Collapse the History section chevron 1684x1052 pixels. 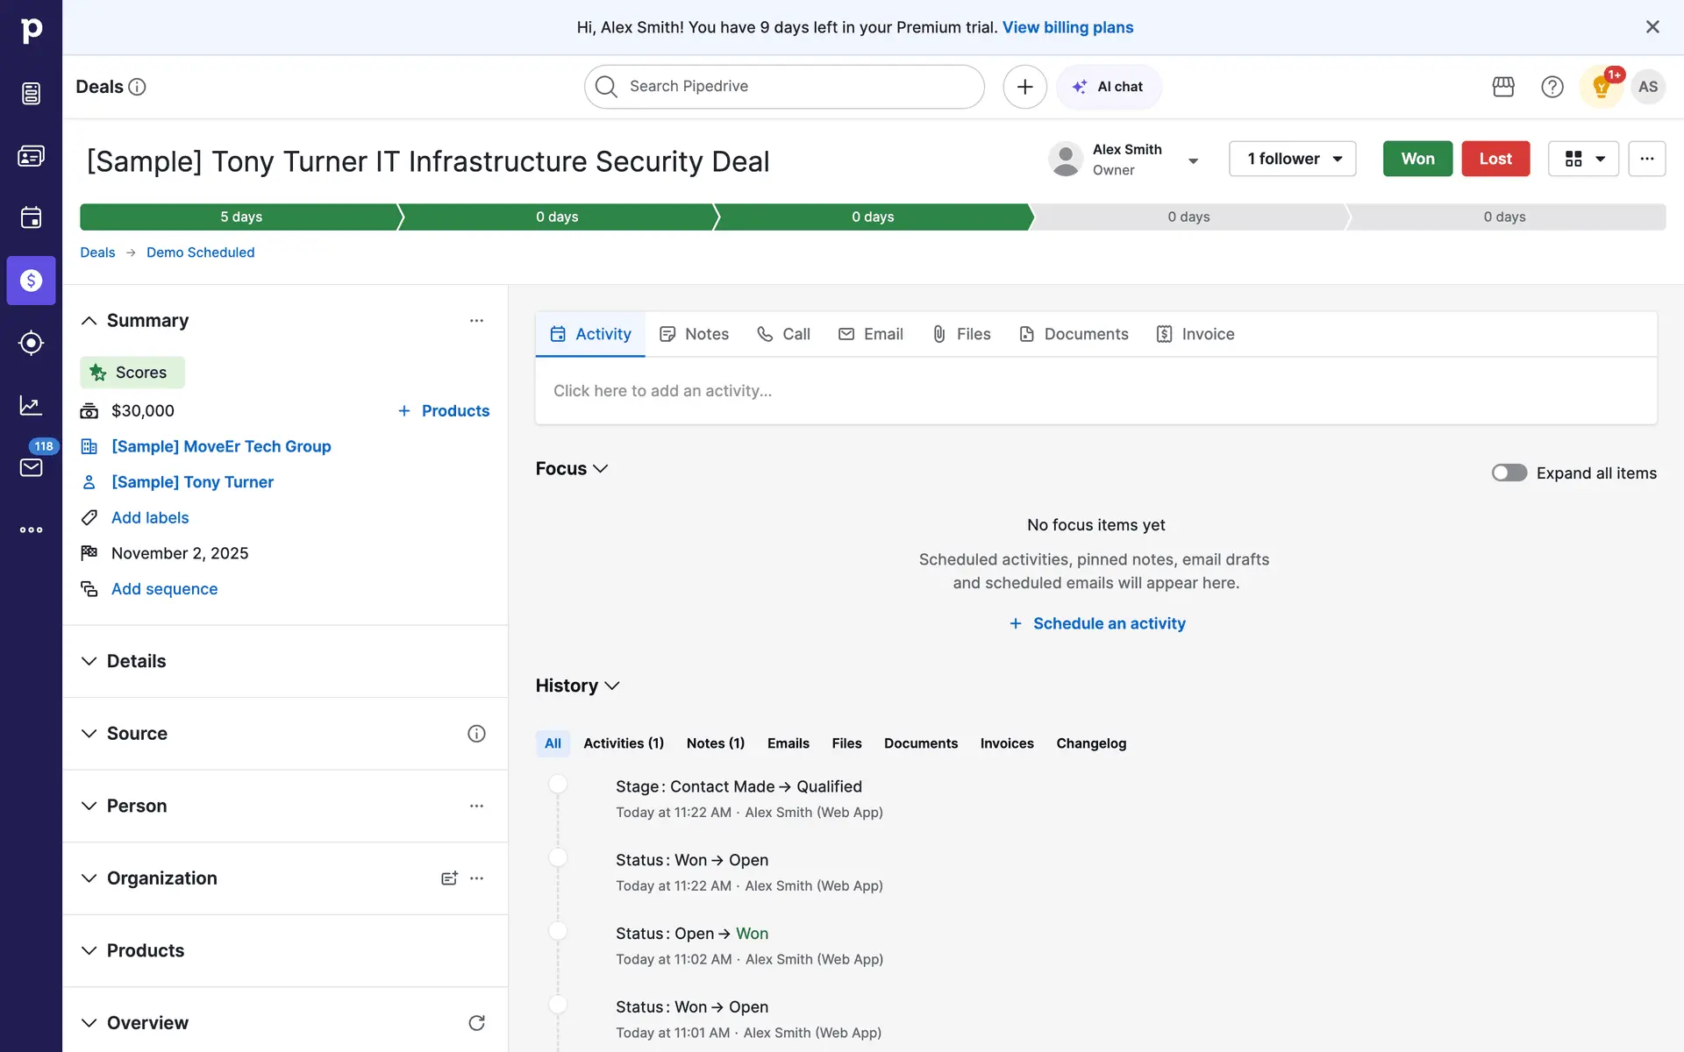point(612,686)
